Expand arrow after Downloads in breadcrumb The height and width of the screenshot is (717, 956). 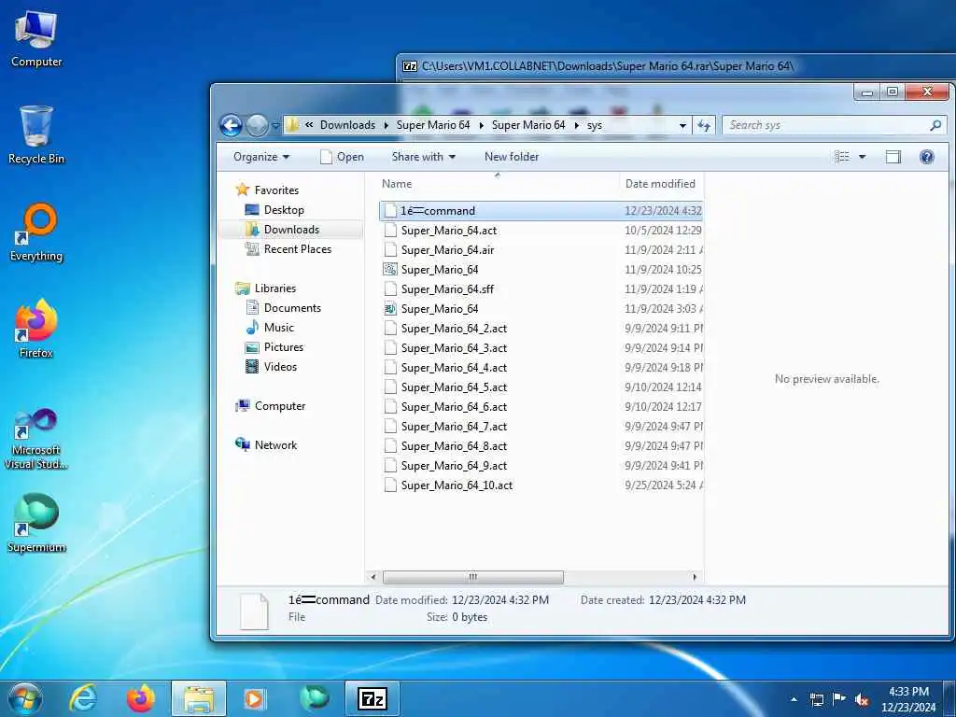tap(386, 126)
